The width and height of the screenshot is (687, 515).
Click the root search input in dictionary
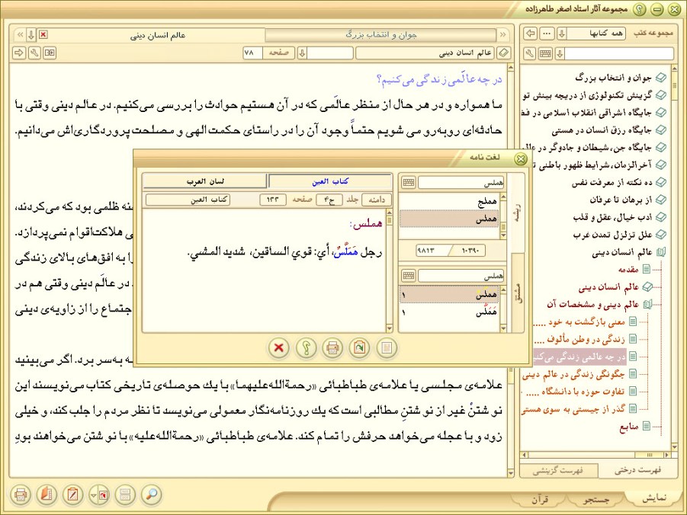(x=461, y=182)
